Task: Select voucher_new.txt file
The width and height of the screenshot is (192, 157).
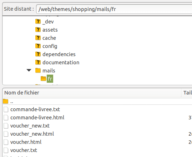Action: coord(30,126)
